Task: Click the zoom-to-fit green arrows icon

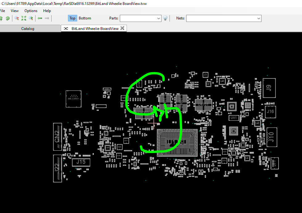Action: pyautogui.click(x=24, y=18)
